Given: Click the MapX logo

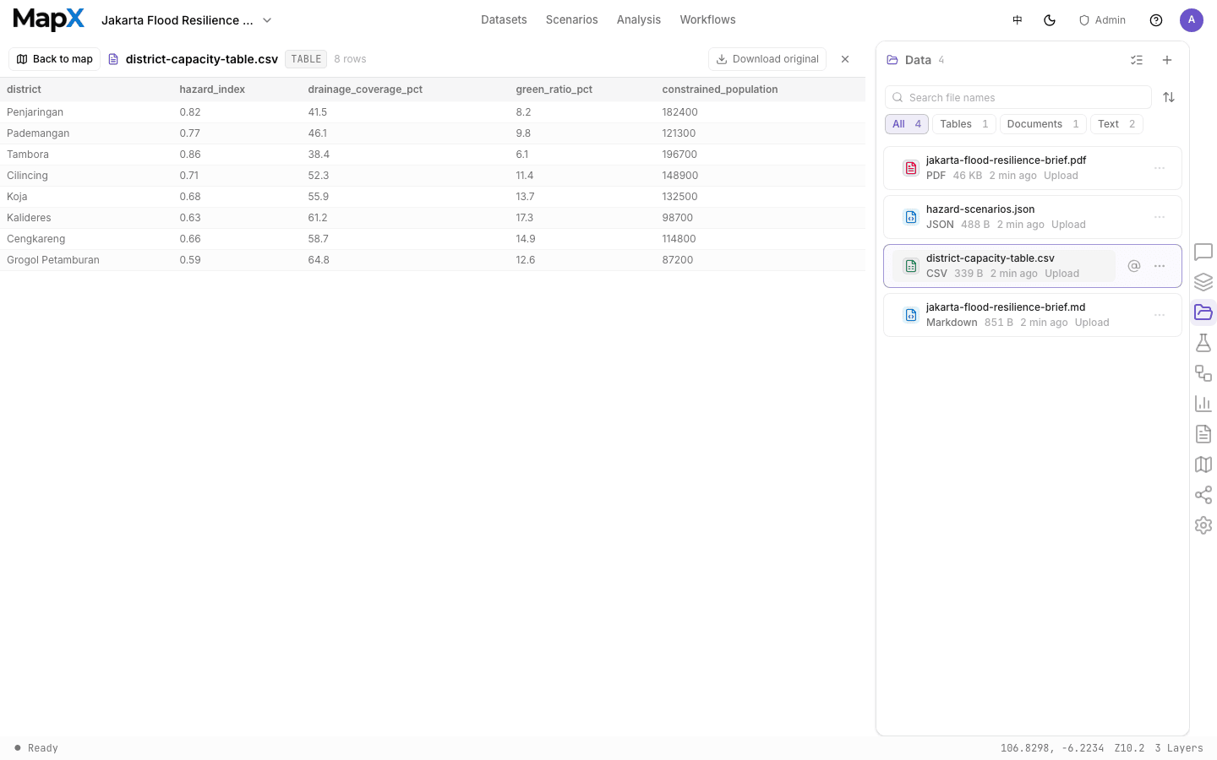Looking at the screenshot, I should [x=49, y=19].
